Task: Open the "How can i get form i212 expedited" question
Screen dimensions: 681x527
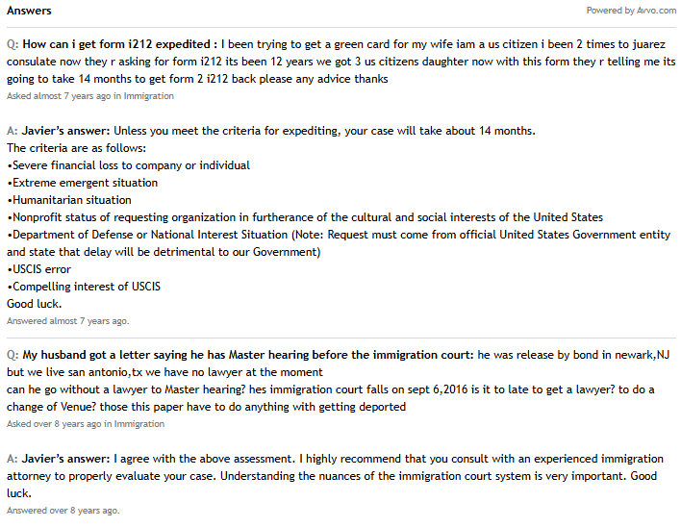Action: point(118,44)
